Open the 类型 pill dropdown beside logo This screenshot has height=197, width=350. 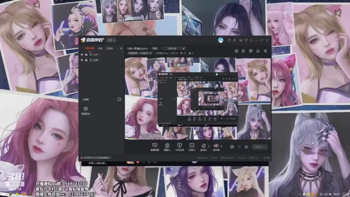pyautogui.click(x=111, y=40)
